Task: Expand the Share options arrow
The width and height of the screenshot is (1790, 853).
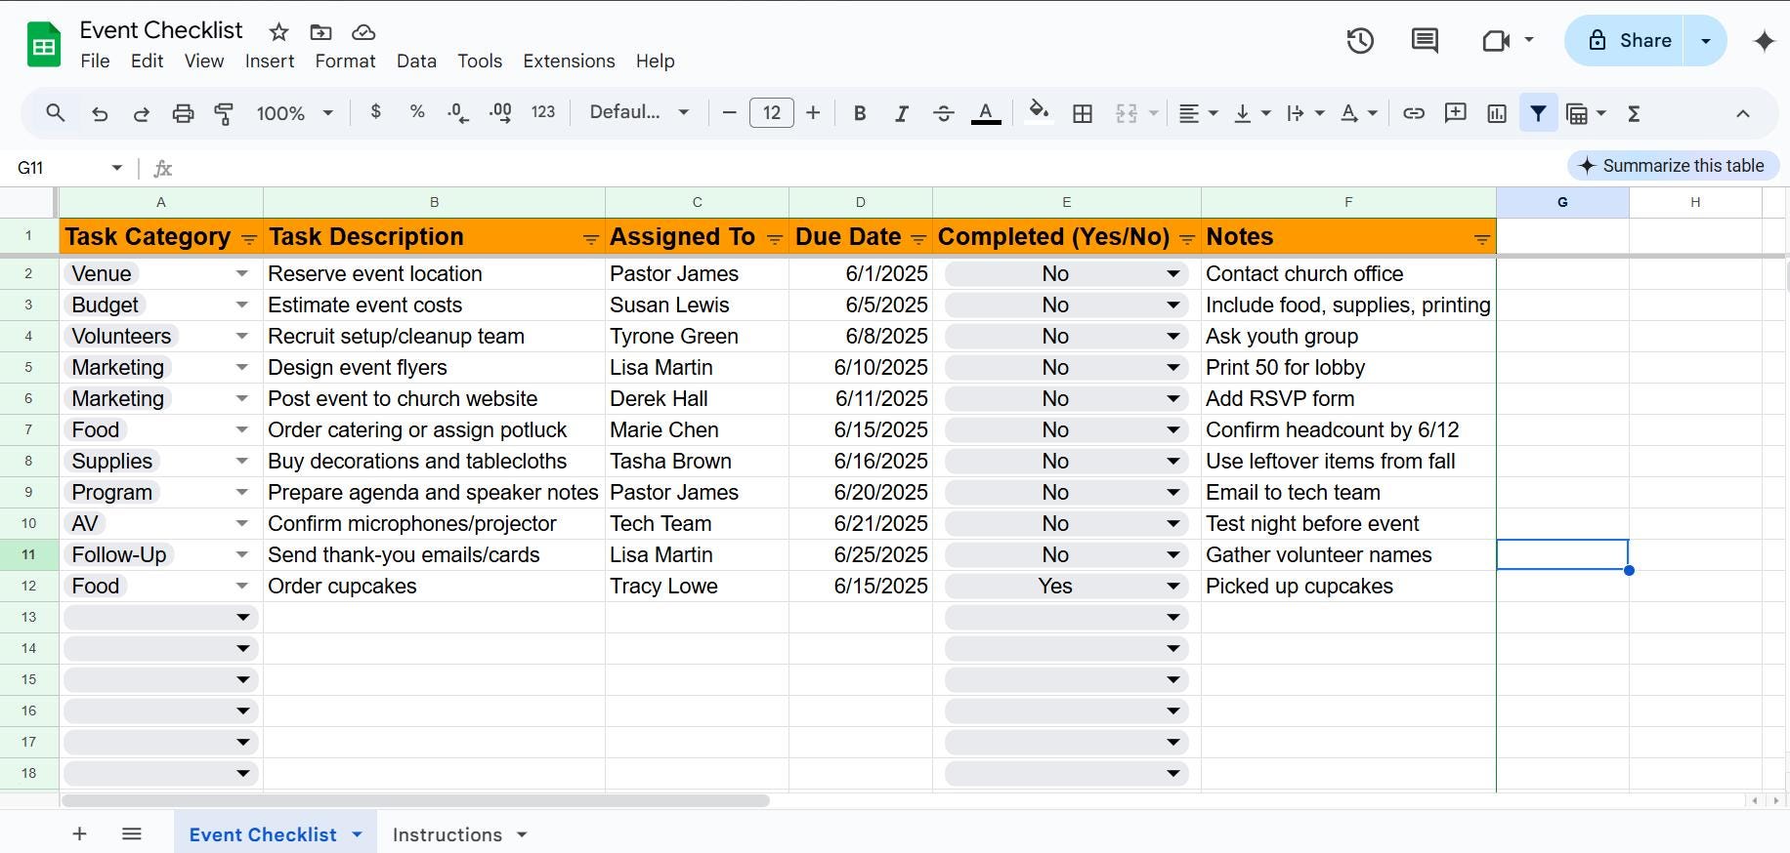Action: 1706,41
